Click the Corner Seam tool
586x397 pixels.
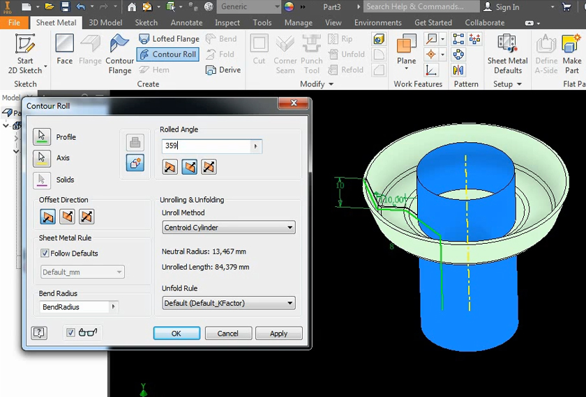coord(285,53)
